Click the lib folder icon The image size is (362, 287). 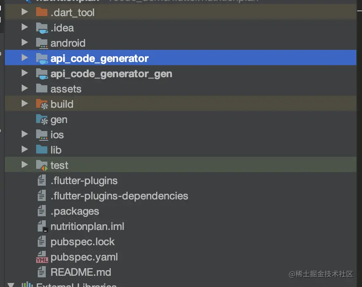[x=41, y=150]
